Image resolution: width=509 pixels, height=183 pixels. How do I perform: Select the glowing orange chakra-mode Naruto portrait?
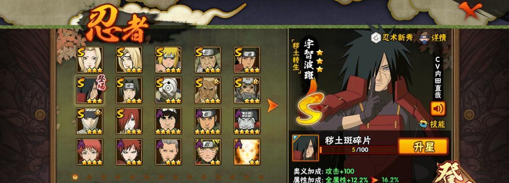[247, 152]
